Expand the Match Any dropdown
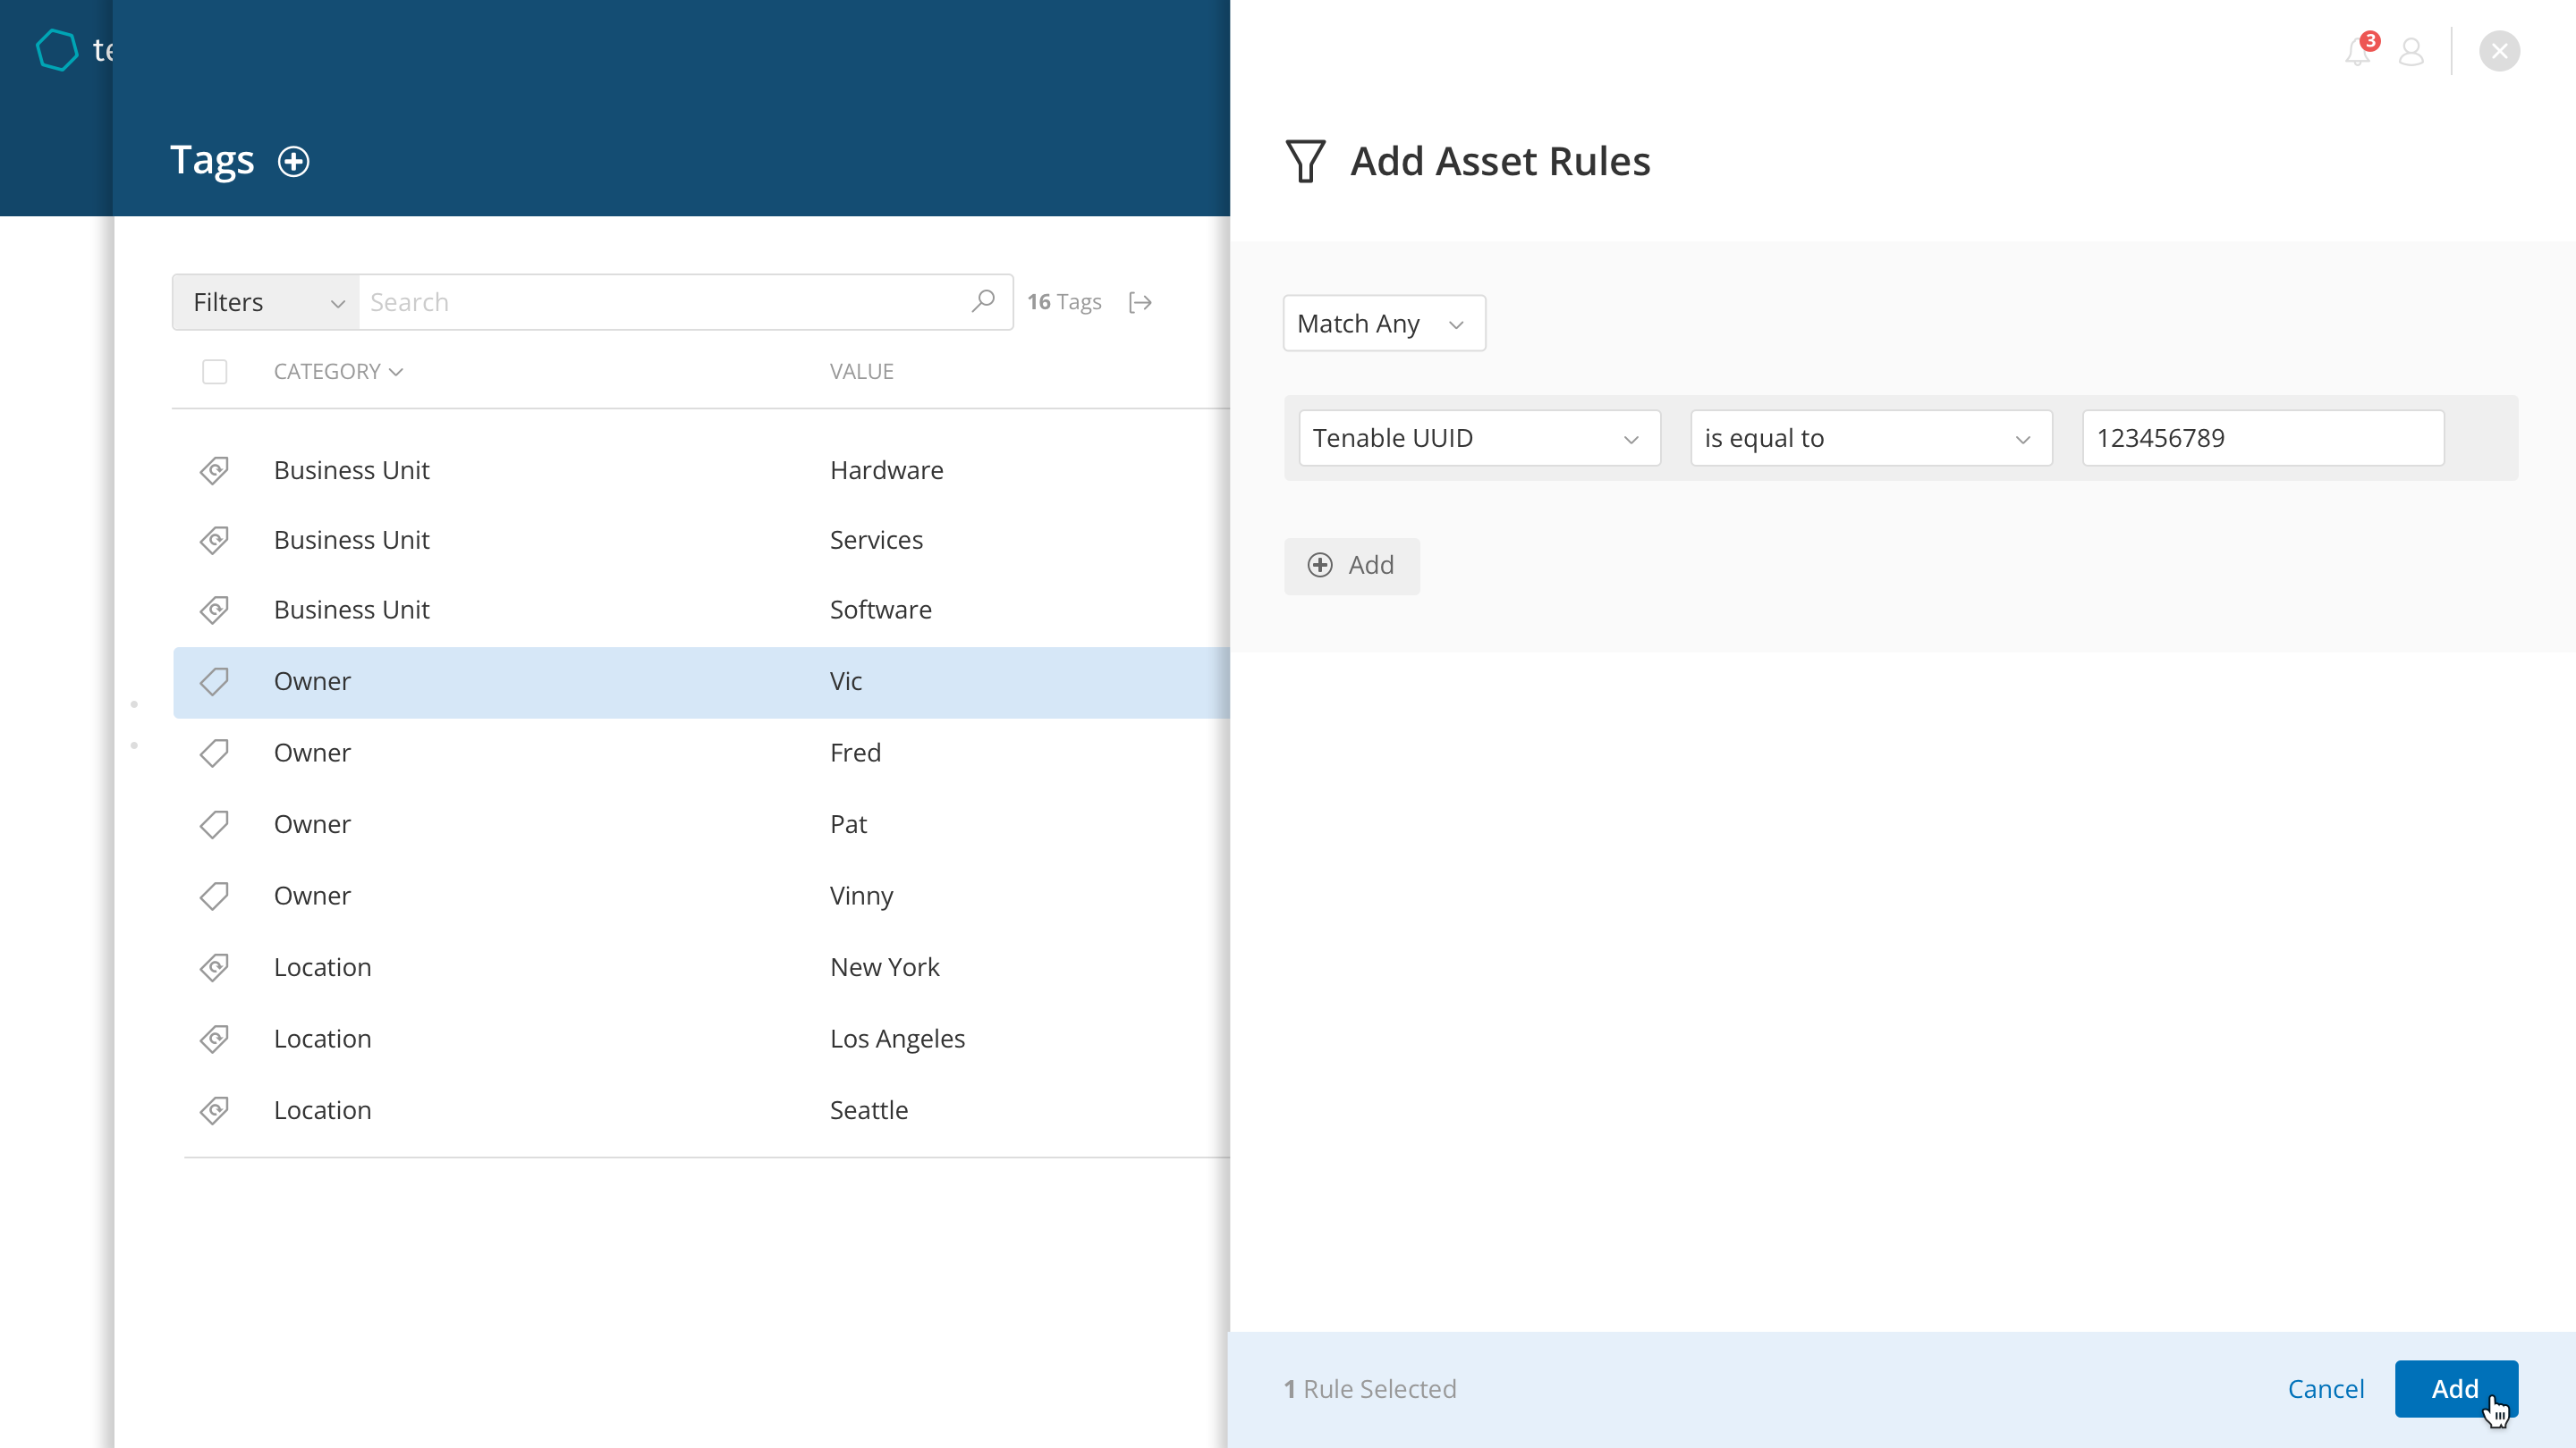Image resolution: width=2576 pixels, height=1448 pixels. tap(1383, 324)
